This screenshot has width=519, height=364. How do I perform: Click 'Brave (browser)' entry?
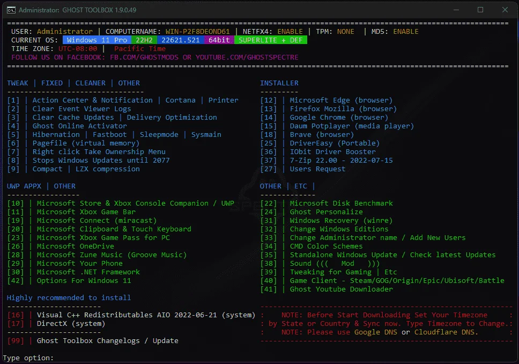pyautogui.click(x=322, y=135)
